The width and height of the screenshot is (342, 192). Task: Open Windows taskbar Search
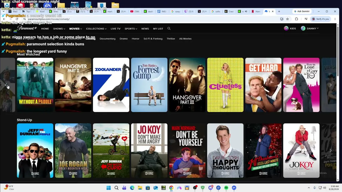click(x=116, y=188)
